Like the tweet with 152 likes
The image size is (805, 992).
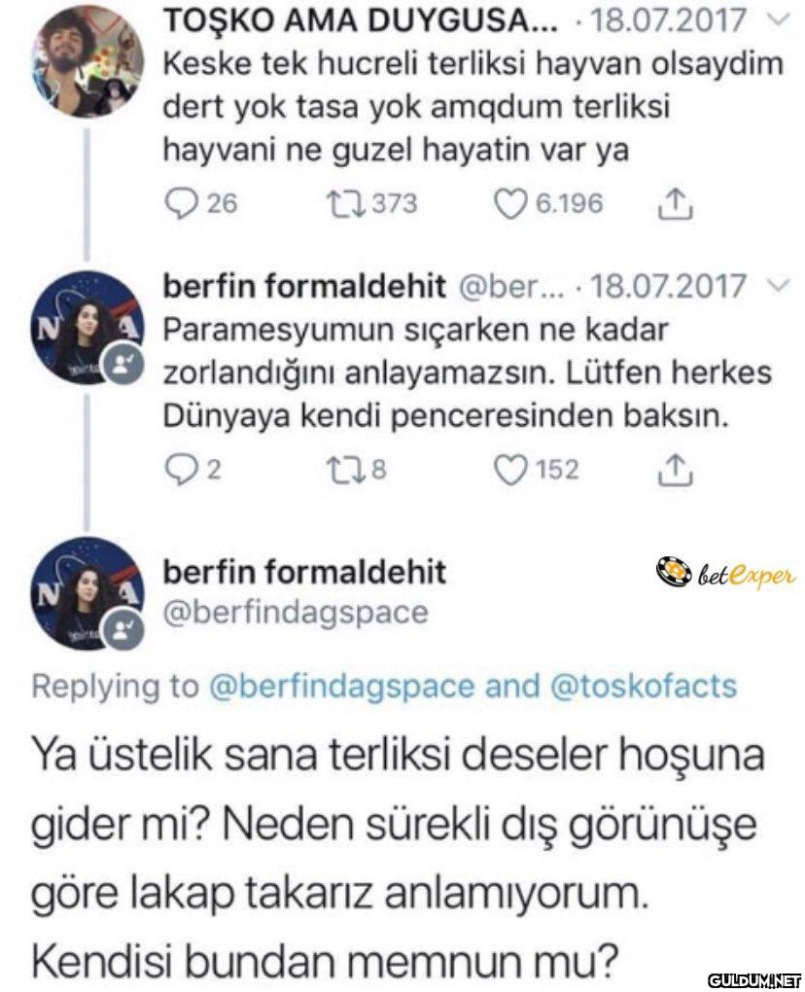(508, 470)
